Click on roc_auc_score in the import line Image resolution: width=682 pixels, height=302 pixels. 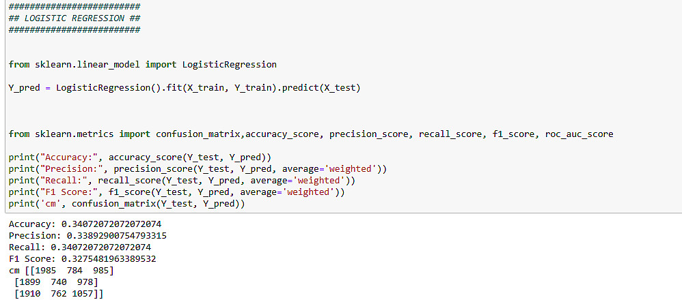coord(579,134)
